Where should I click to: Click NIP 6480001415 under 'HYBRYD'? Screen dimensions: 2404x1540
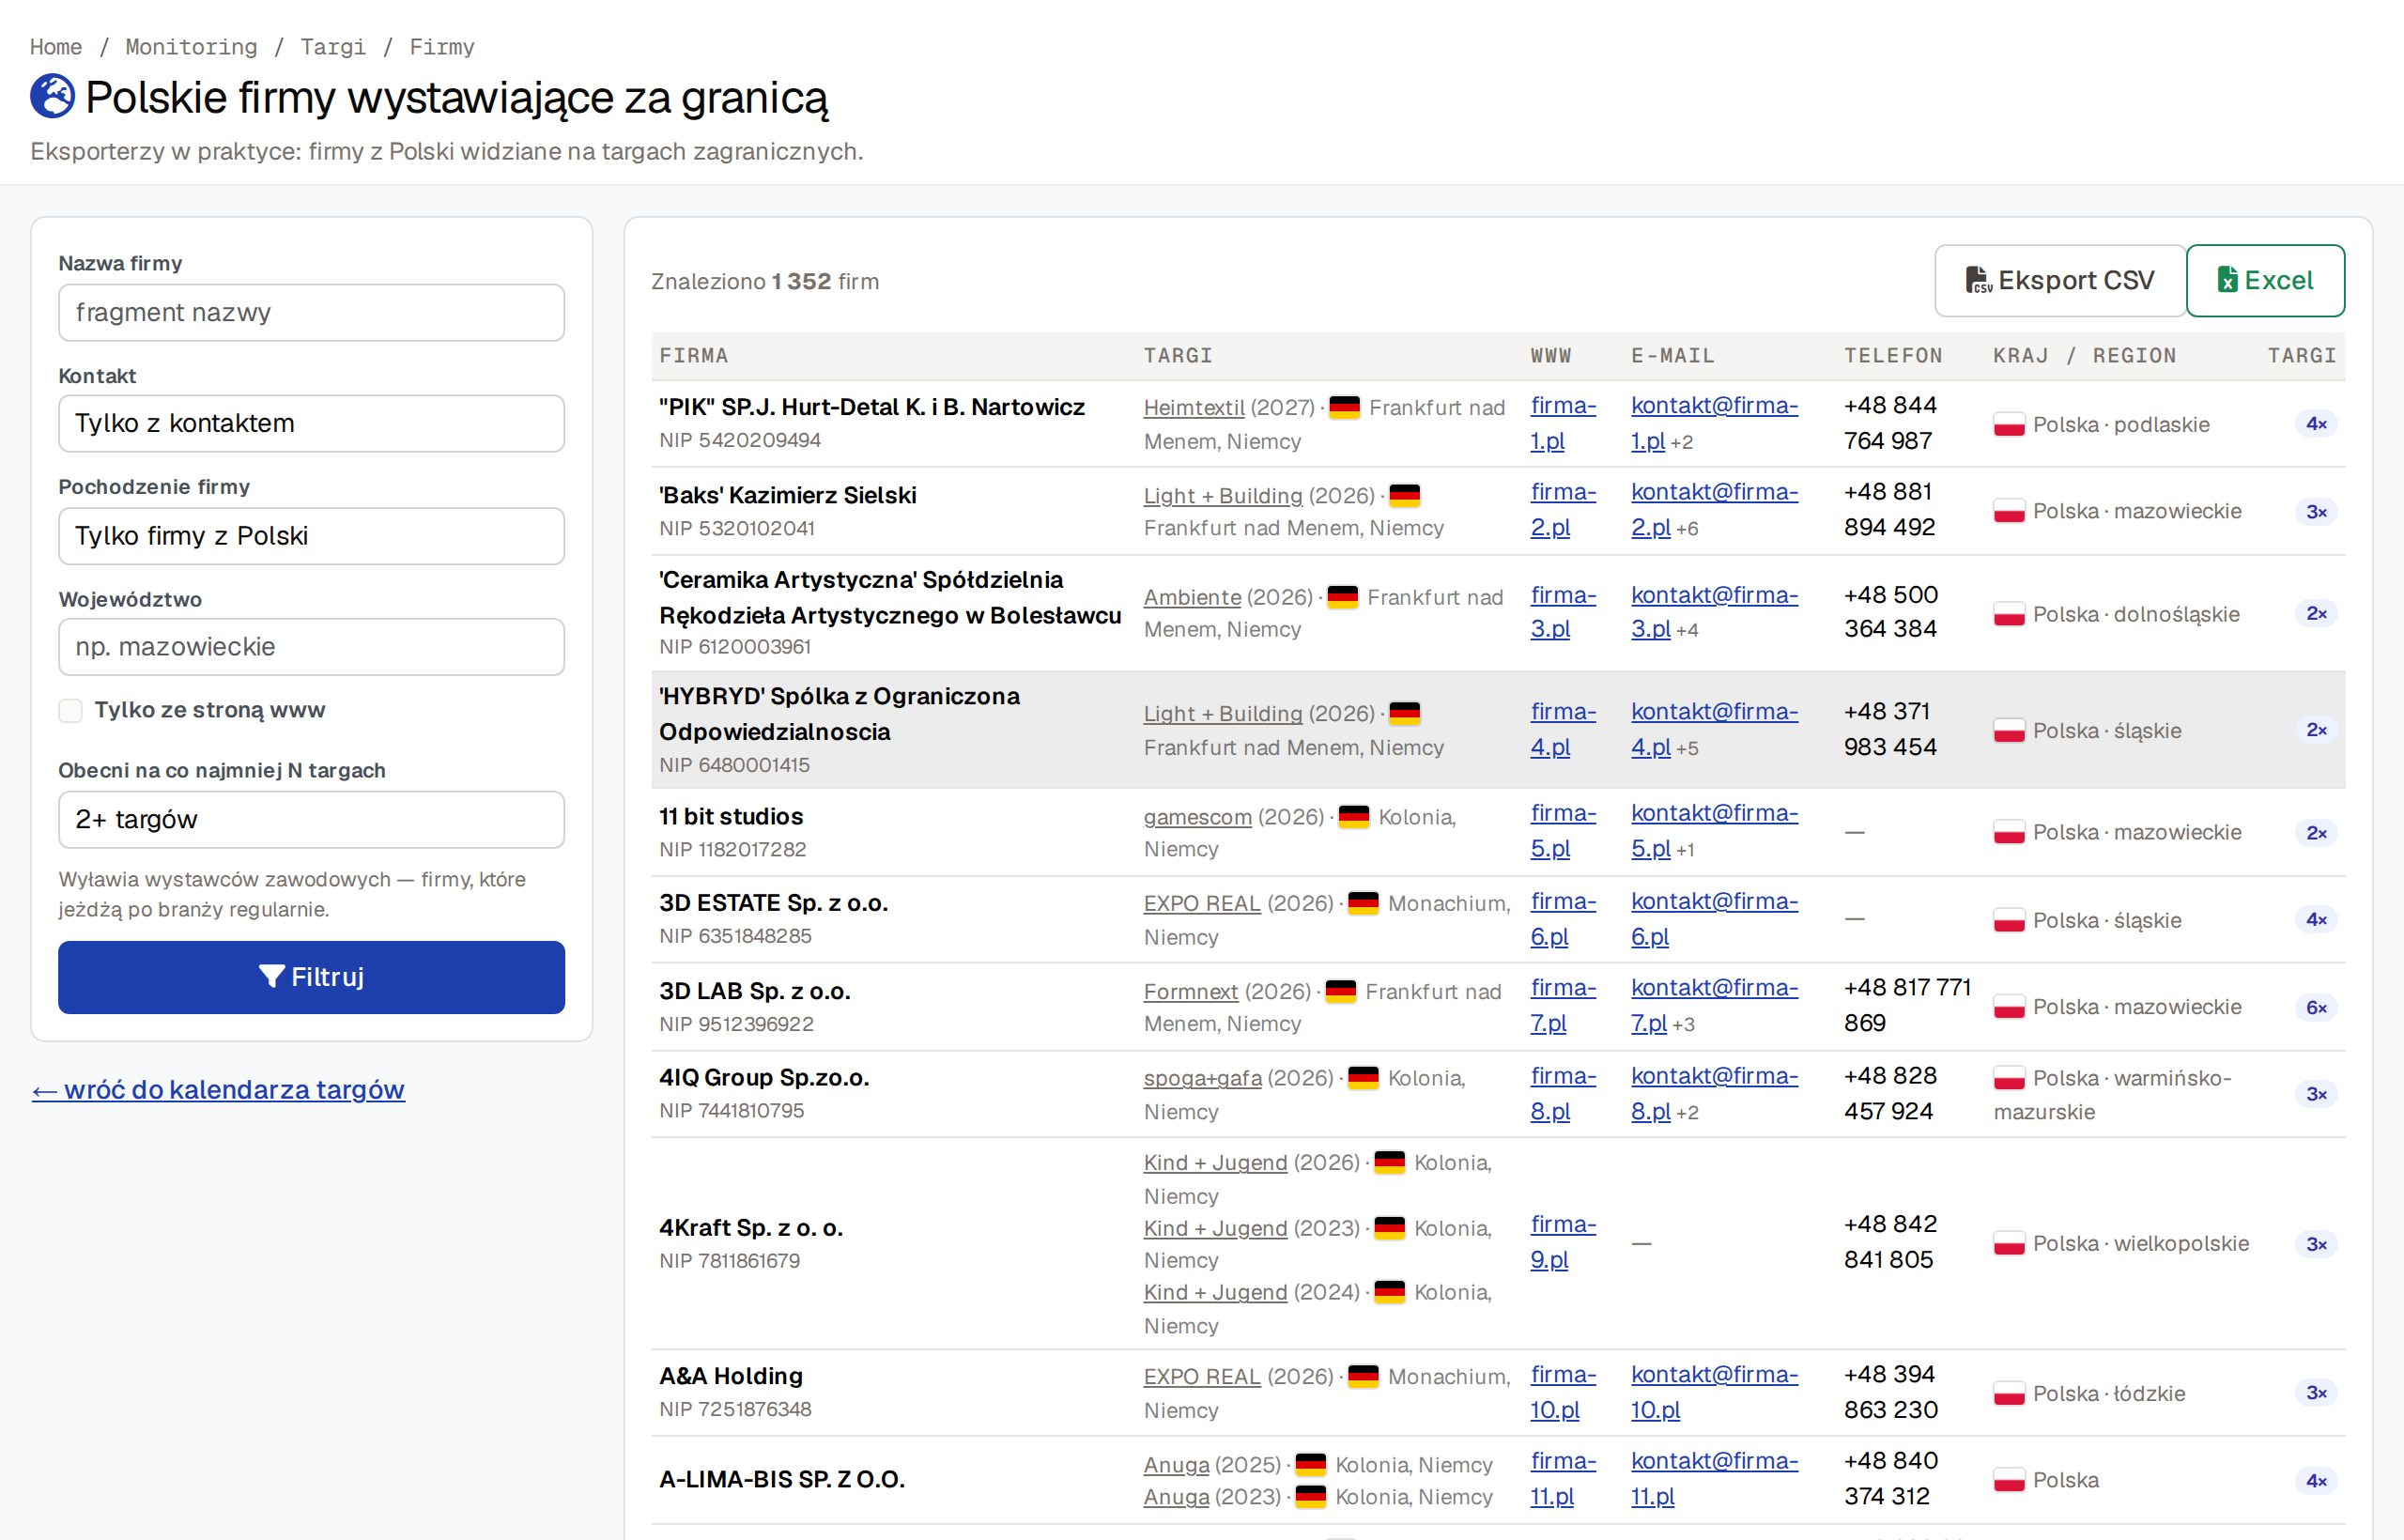click(734, 766)
